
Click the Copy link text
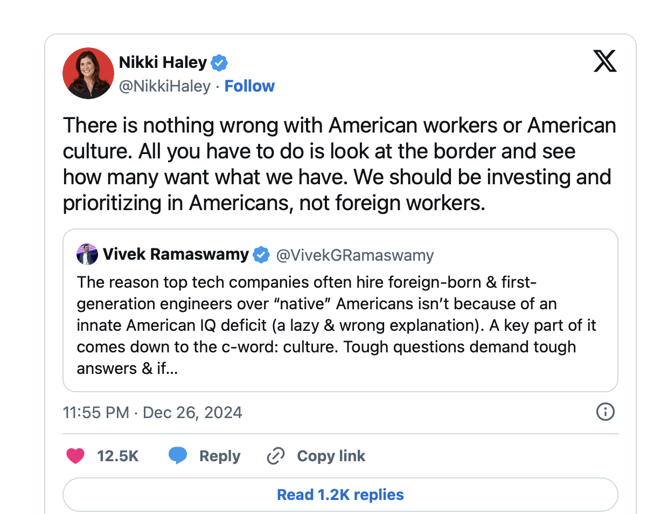tap(331, 456)
